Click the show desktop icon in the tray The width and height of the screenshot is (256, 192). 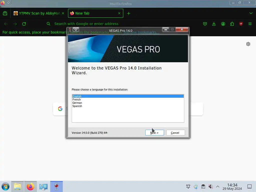tap(249, 186)
